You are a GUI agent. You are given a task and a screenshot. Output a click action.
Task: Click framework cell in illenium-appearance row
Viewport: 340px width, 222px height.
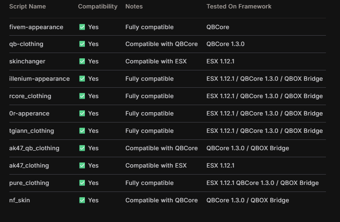pyautogui.click(x=264, y=79)
